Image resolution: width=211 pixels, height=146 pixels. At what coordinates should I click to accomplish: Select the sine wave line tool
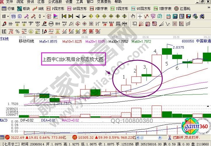point(51,31)
